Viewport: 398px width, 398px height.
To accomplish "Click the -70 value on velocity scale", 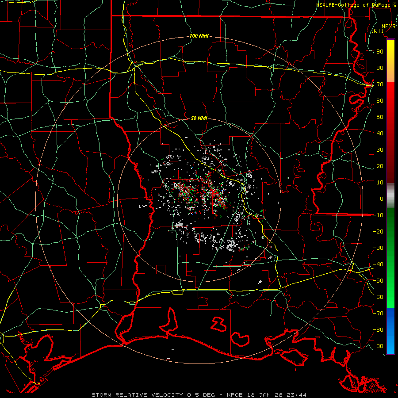I will point(378,313).
